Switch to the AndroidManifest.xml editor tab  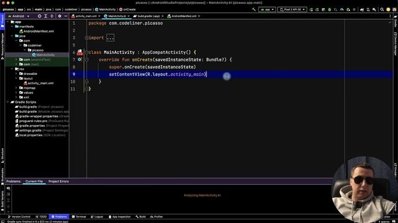[x=184, y=16]
